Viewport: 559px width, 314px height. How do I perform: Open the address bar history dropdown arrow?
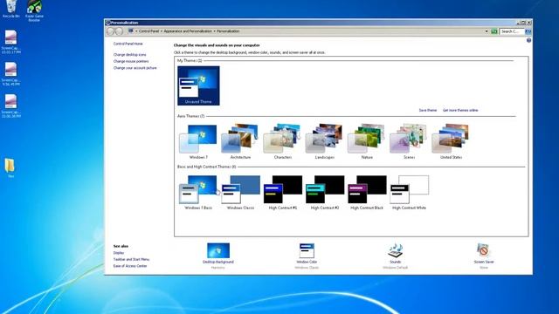tap(487, 31)
